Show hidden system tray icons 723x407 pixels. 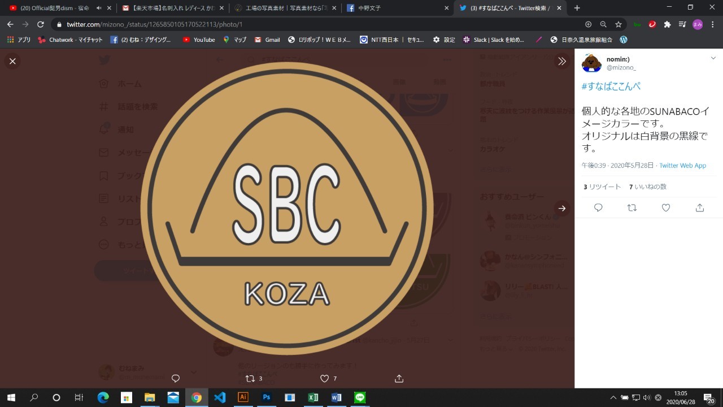tap(613, 397)
